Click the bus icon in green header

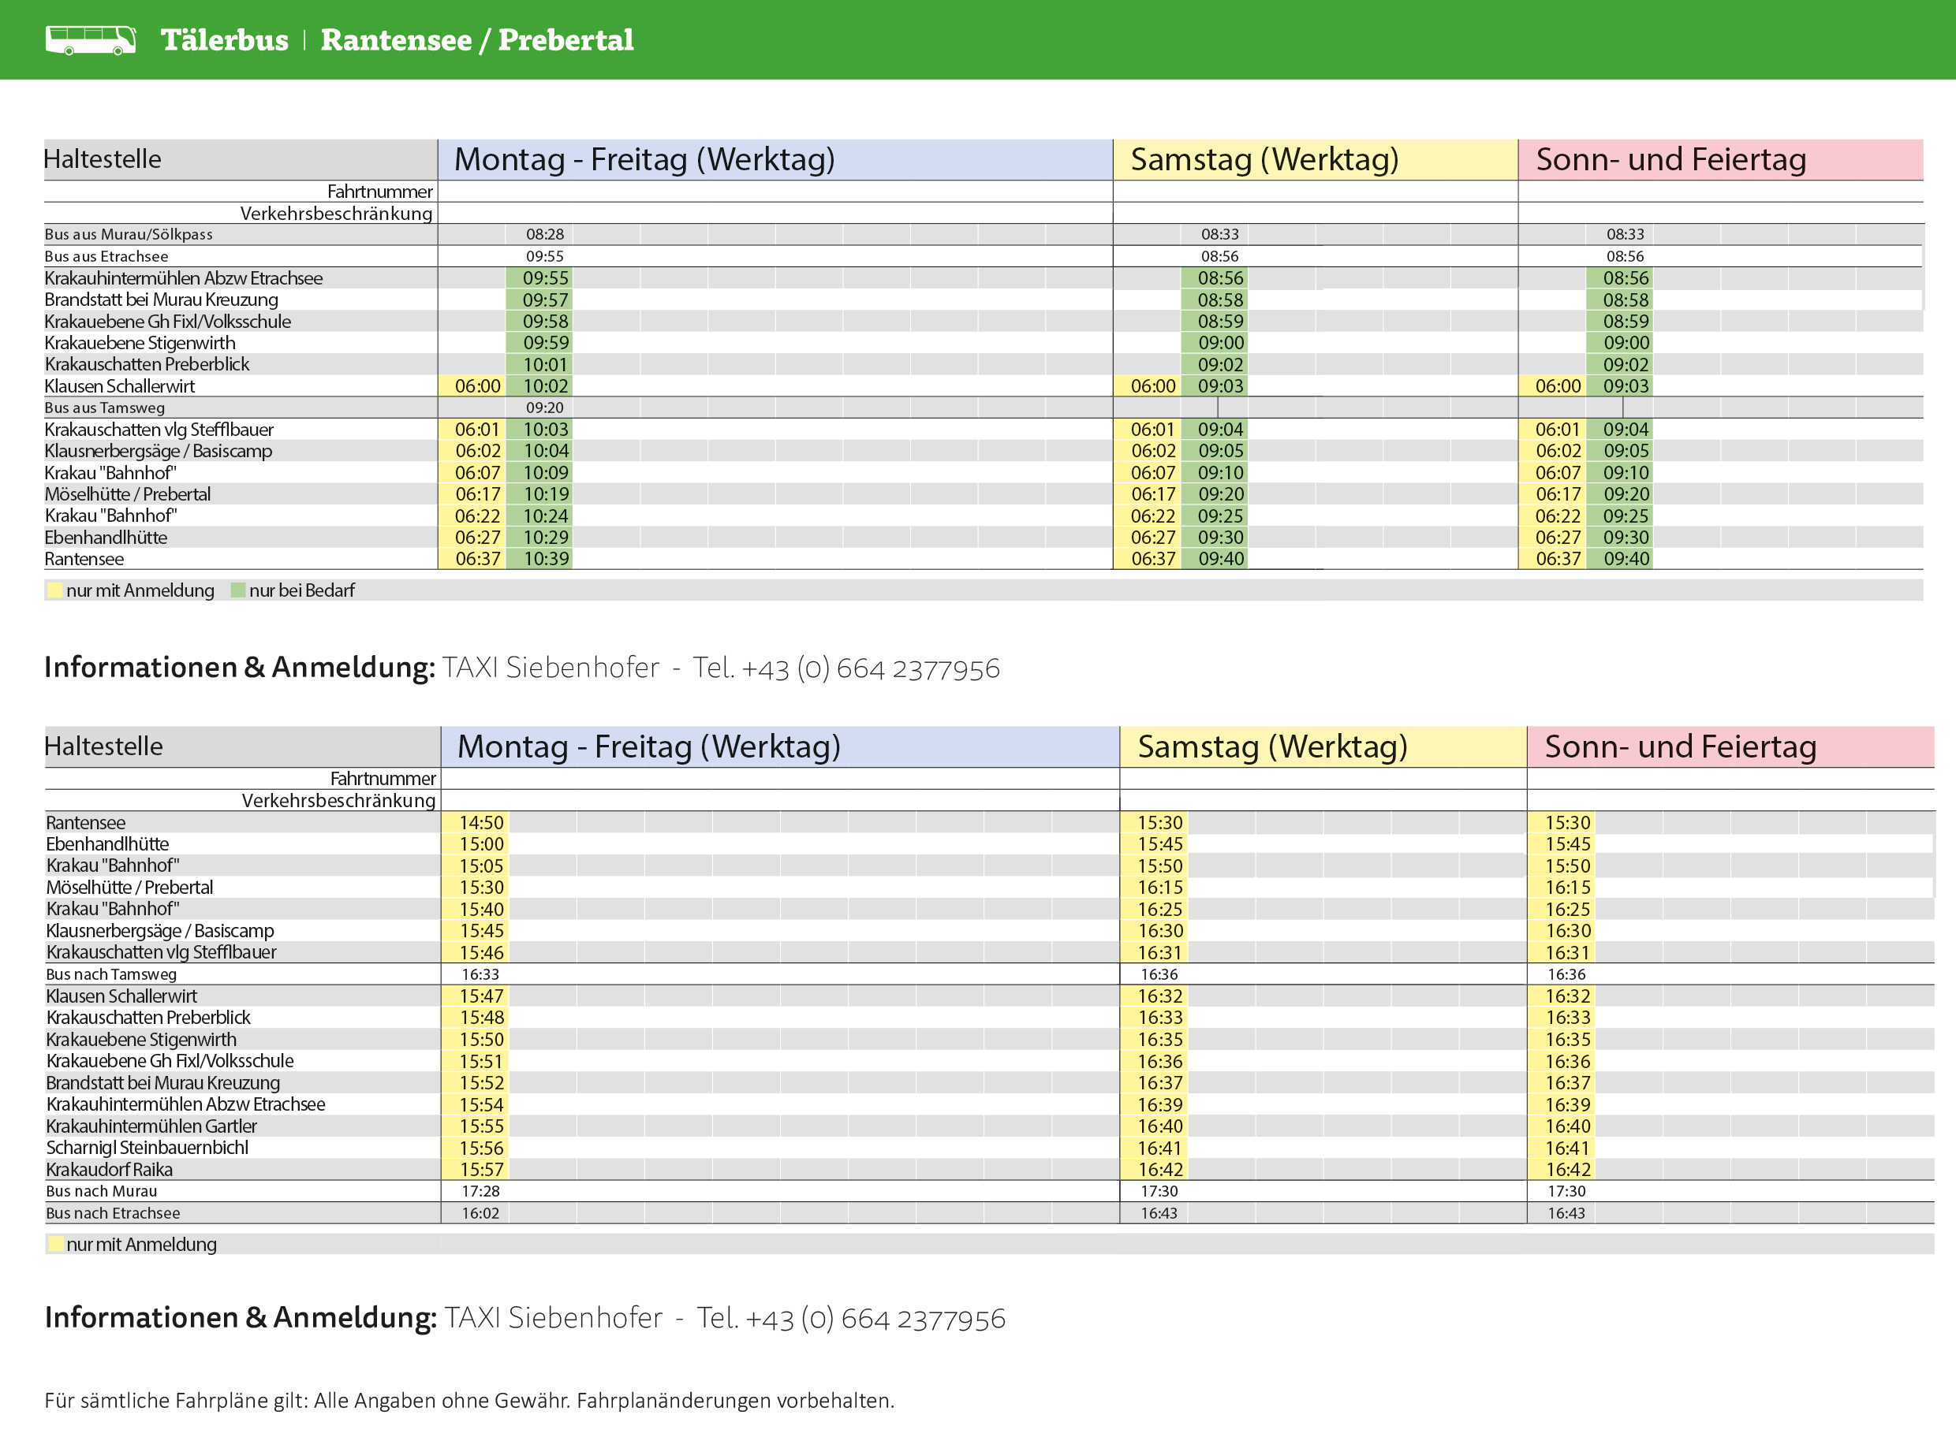click(x=91, y=40)
